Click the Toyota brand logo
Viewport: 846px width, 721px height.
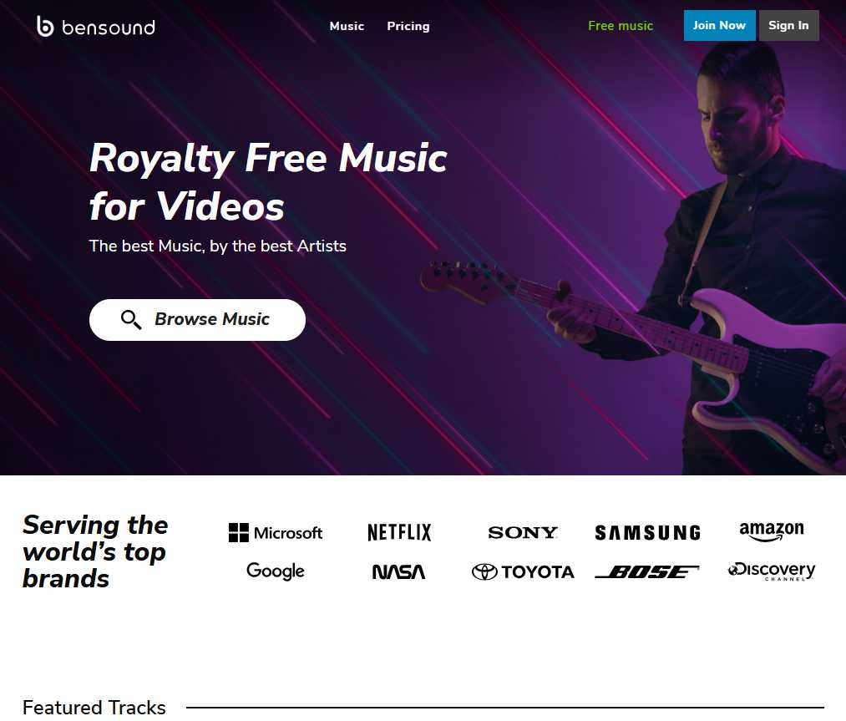[523, 571]
